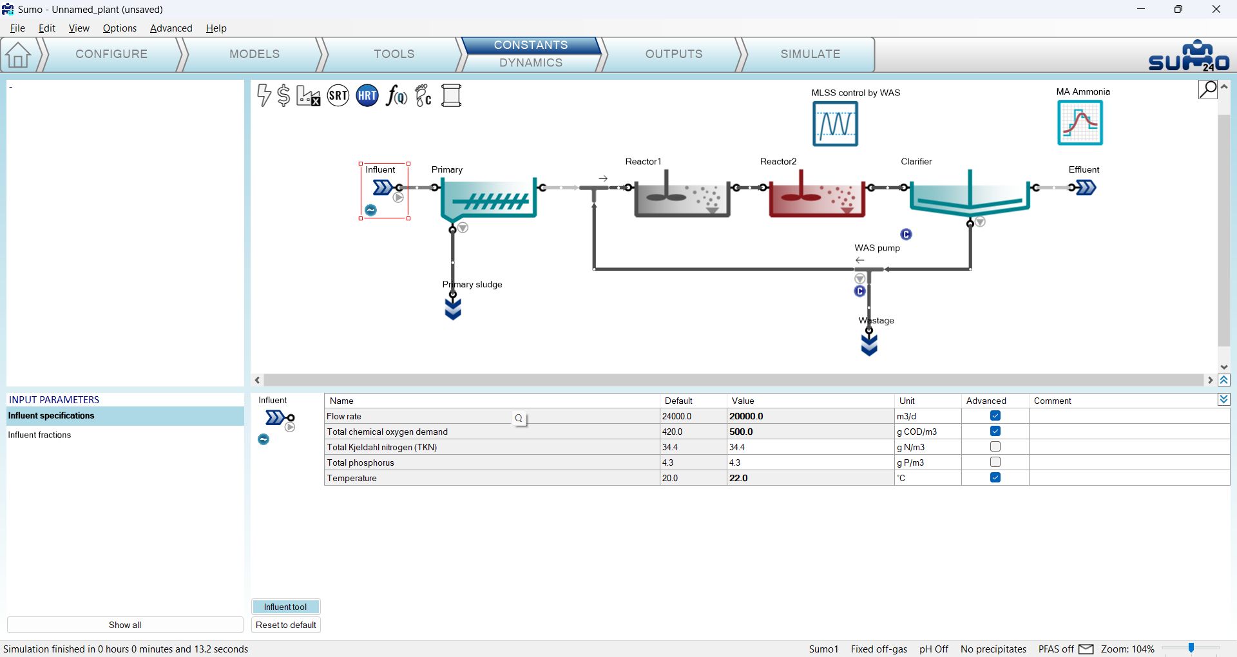
Task: Uncheck Advanced for Temperature
Action: pos(995,478)
